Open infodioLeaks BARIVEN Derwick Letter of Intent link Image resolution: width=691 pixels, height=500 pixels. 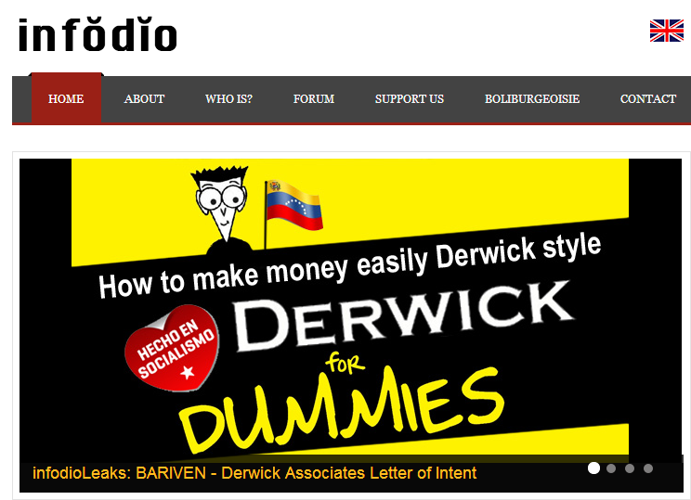point(254,473)
